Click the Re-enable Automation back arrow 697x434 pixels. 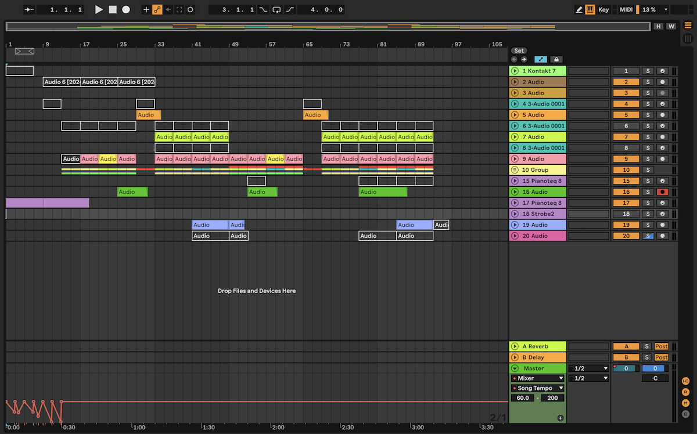(x=168, y=10)
